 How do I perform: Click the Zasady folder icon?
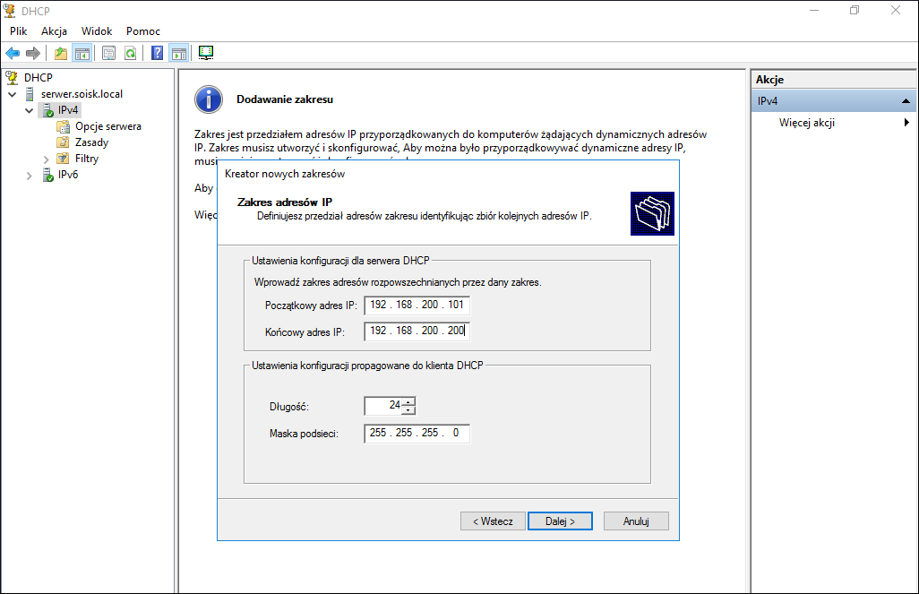click(64, 142)
